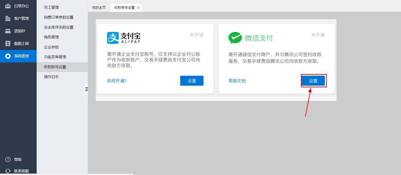Click the question mark 帮助 icon
Screen dimensions: 401x175
8,159
